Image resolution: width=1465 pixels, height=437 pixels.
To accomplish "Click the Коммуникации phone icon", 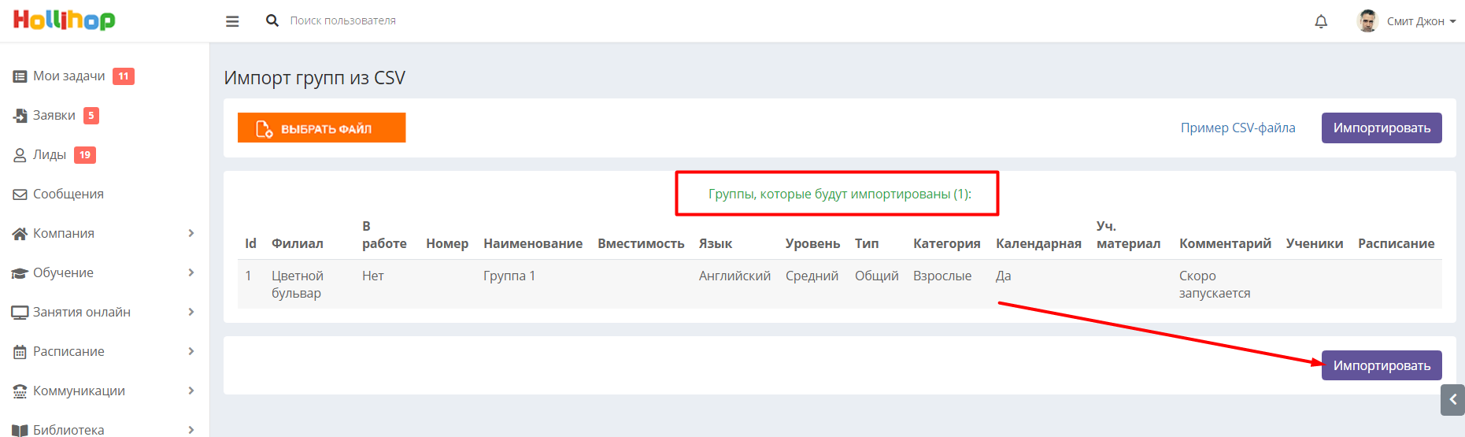I will tap(20, 391).
